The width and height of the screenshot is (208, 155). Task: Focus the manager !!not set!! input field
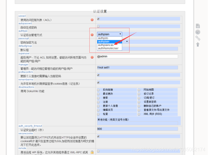coord(137,68)
